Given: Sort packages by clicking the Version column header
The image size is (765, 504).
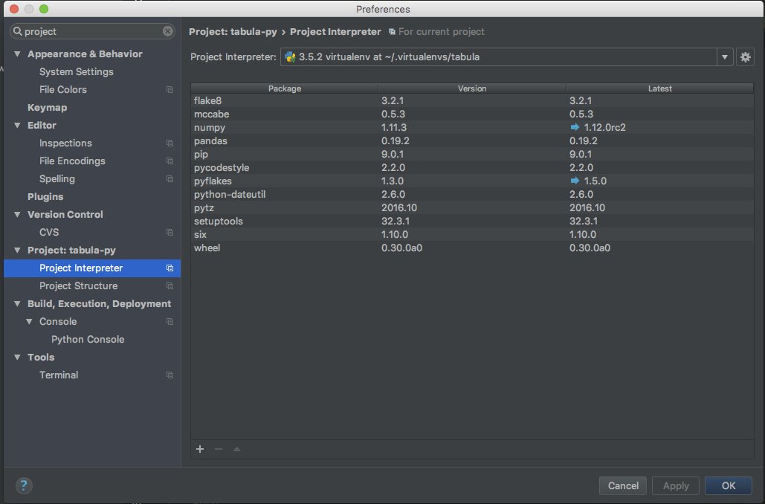Looking at the screenshot, I should [471, 88].
